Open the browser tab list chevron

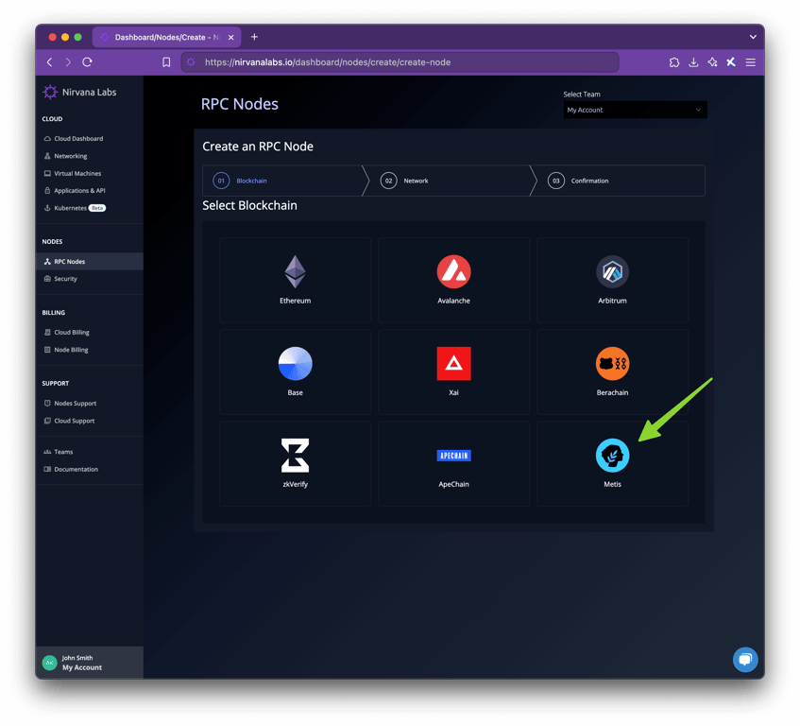pos(753,37)
